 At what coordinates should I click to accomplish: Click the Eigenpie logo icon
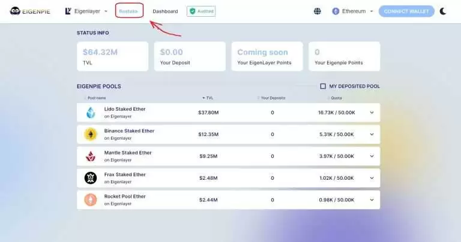point(14,11)
